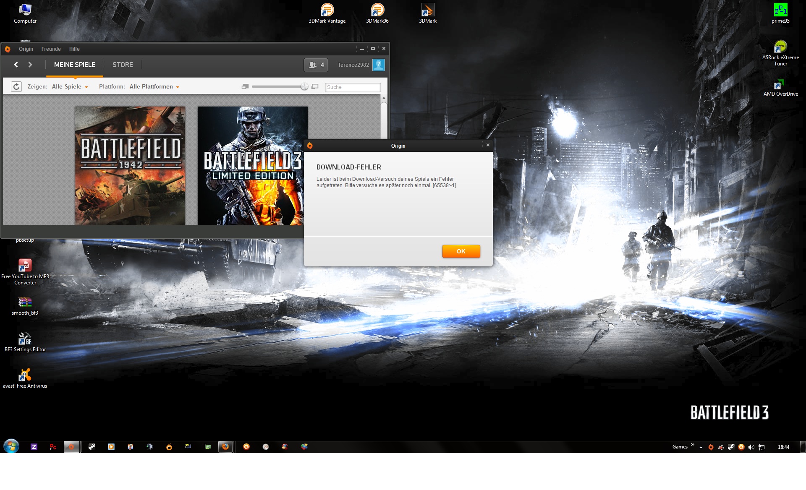This screenshot has height=490, width=806.
Task: Open the smooth_bf3 archive icon
Action: (x=25, y=305)
